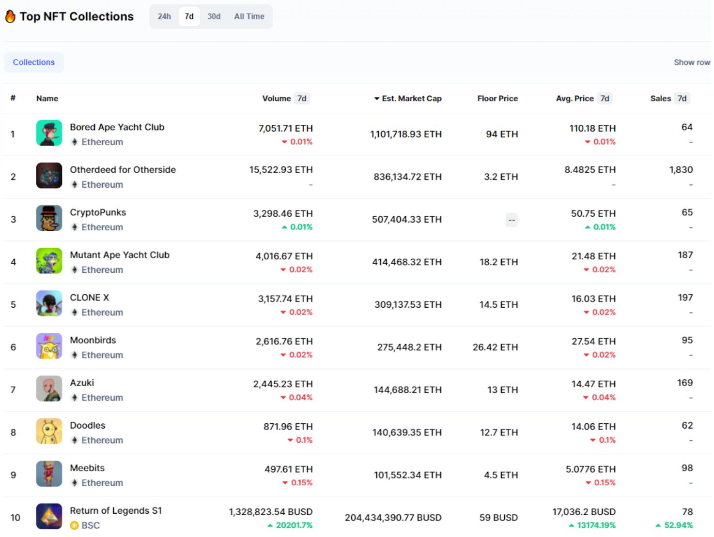Switch the time range to 24h

(164, 16)
